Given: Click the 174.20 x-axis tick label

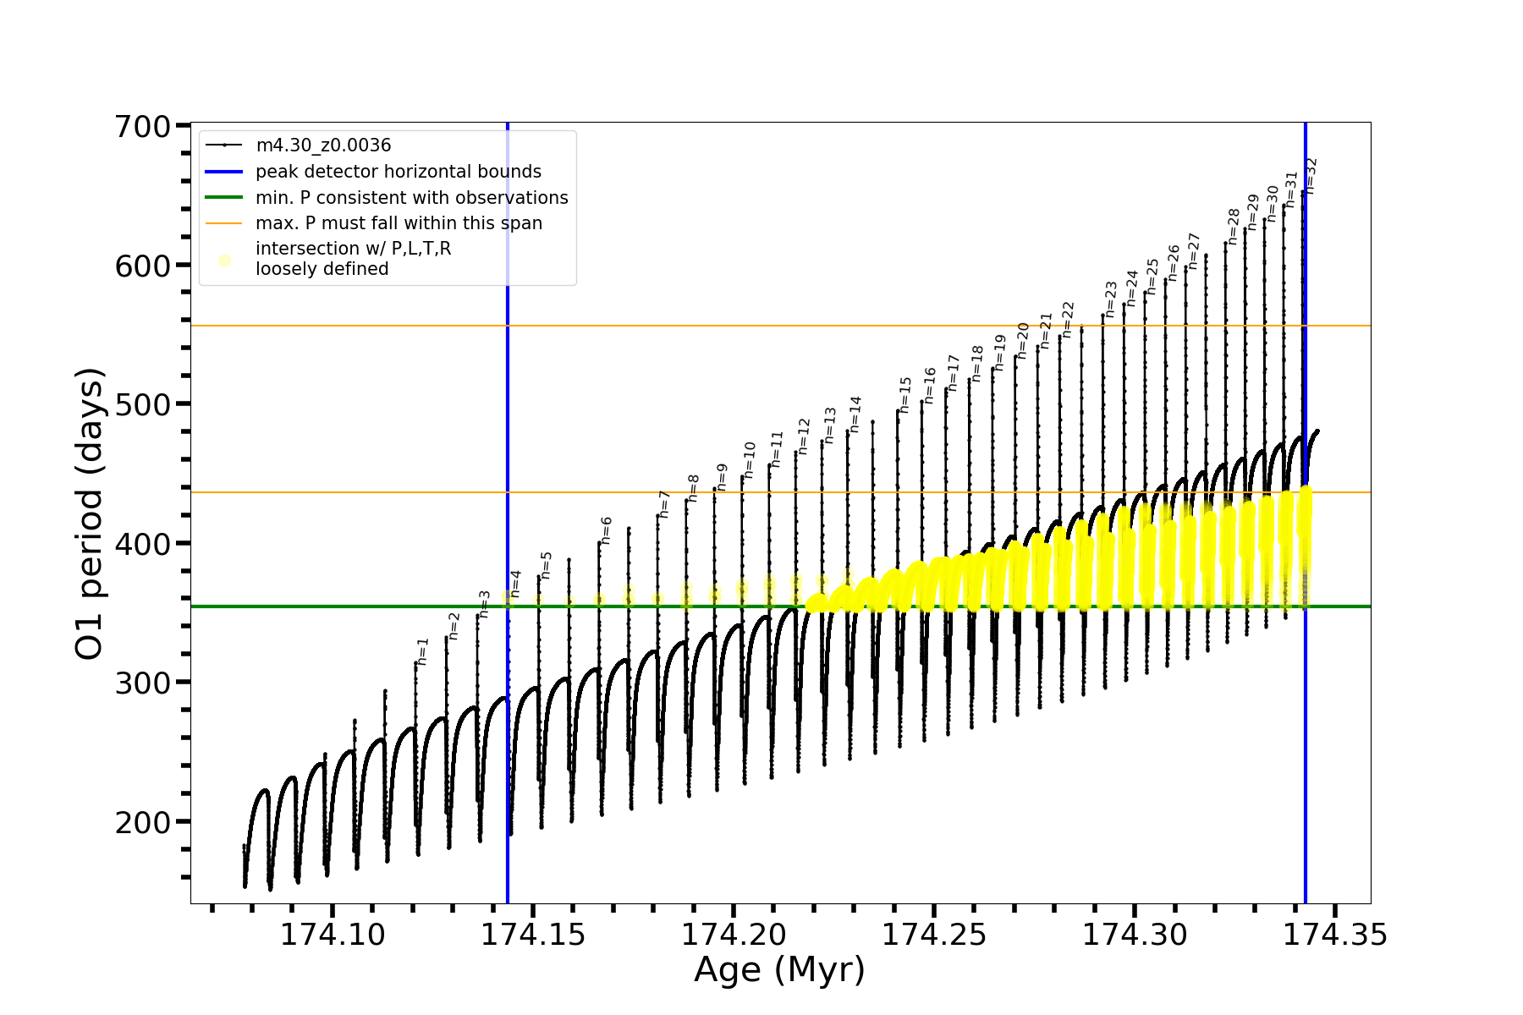Looking at the screenshot, I should pos(733,935).
